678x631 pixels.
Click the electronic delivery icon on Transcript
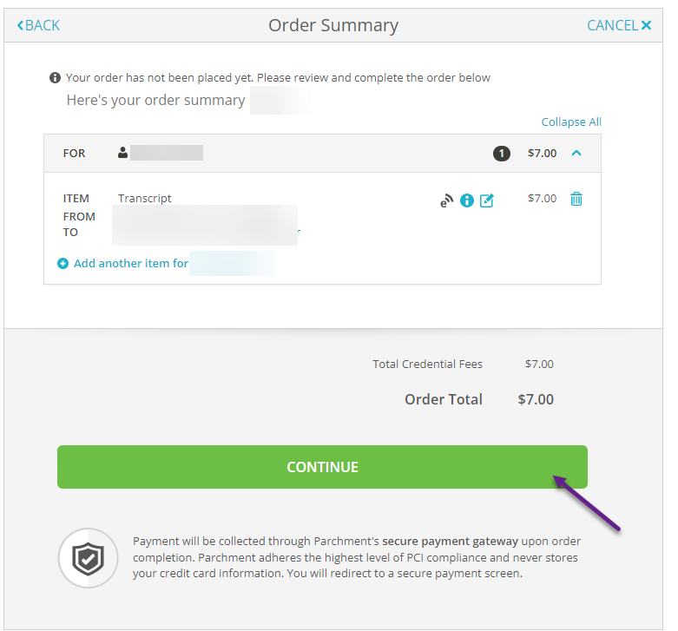tap(446, 200)
